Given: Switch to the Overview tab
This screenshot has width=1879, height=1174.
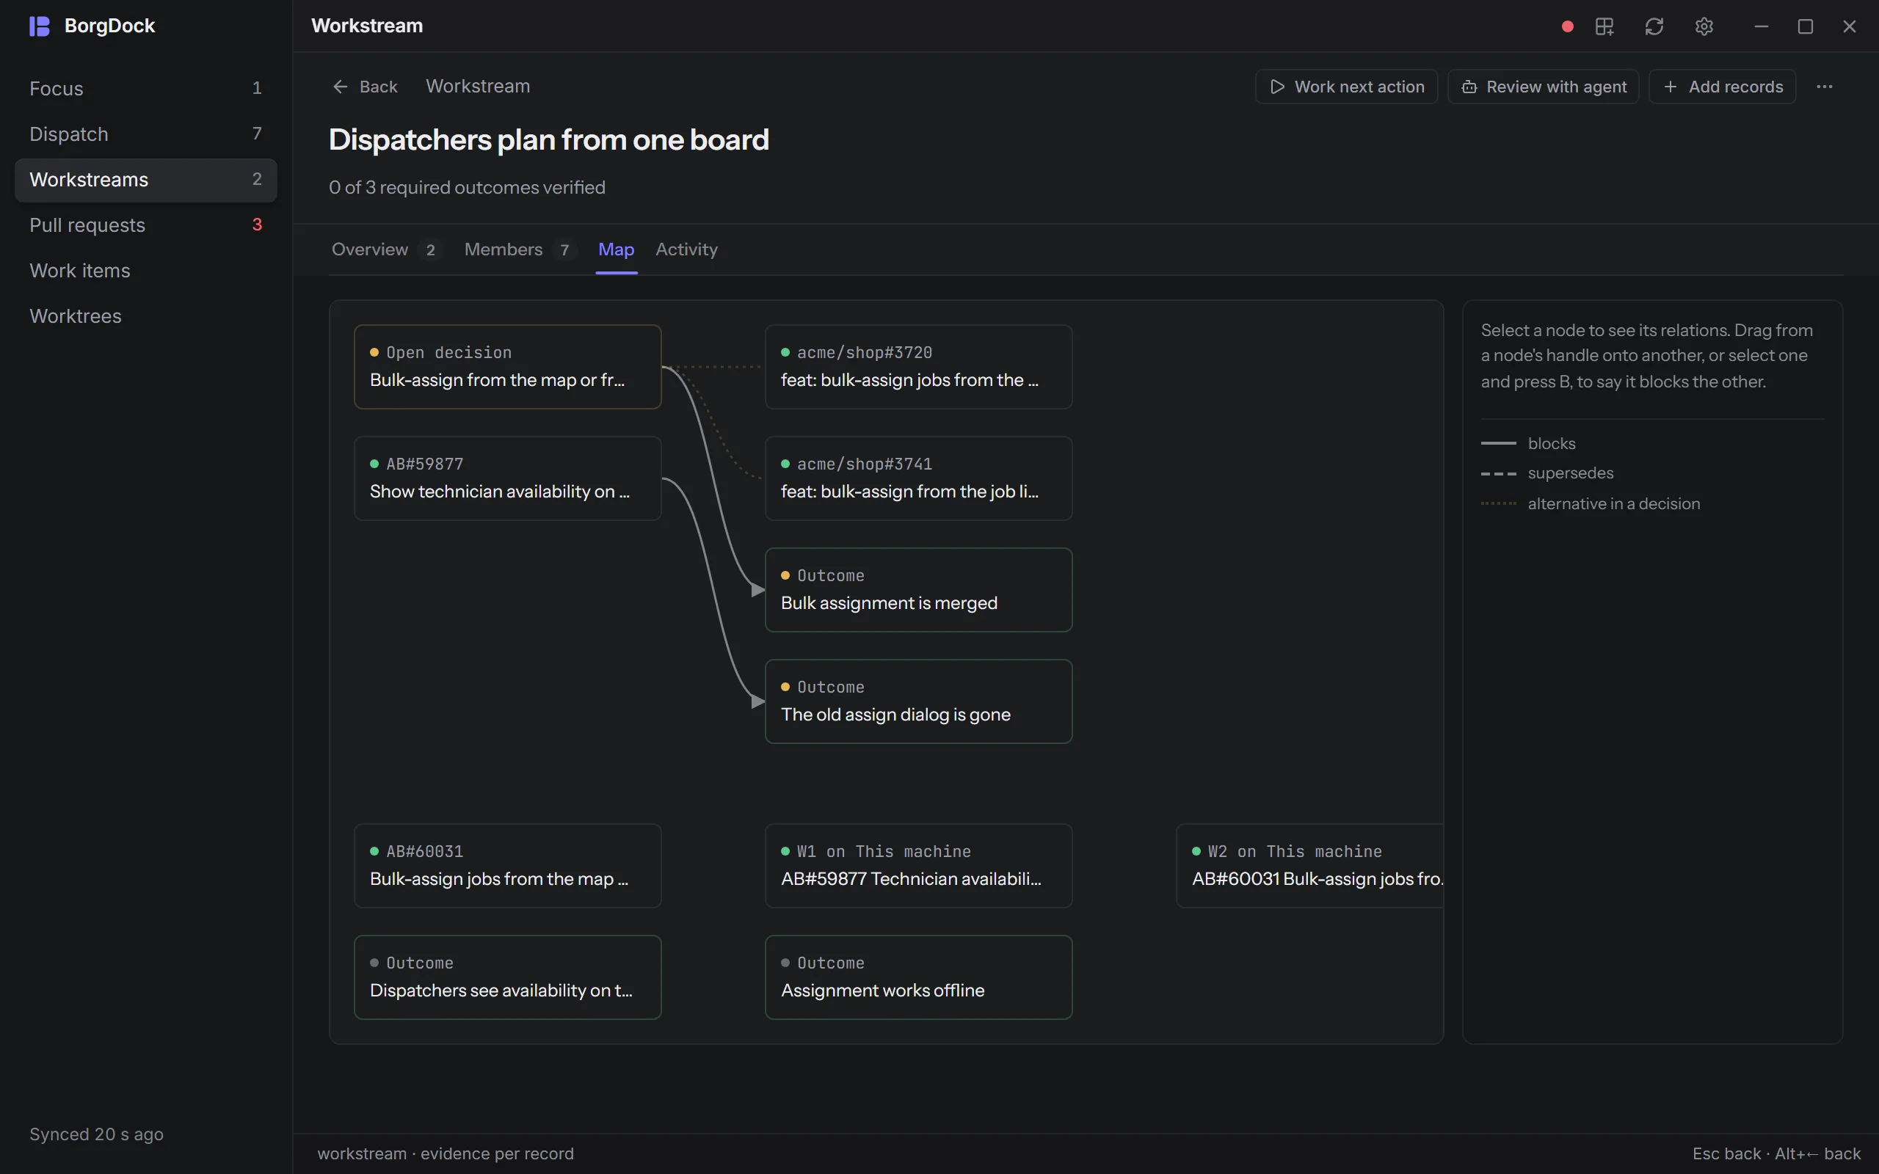Looking at the screenshot, I should [386, 250].
